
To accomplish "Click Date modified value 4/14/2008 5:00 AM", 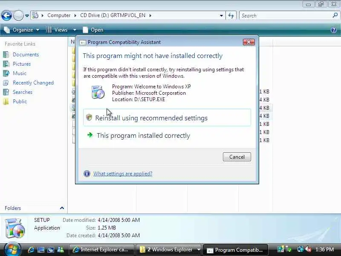I will (x=119, y=220).
